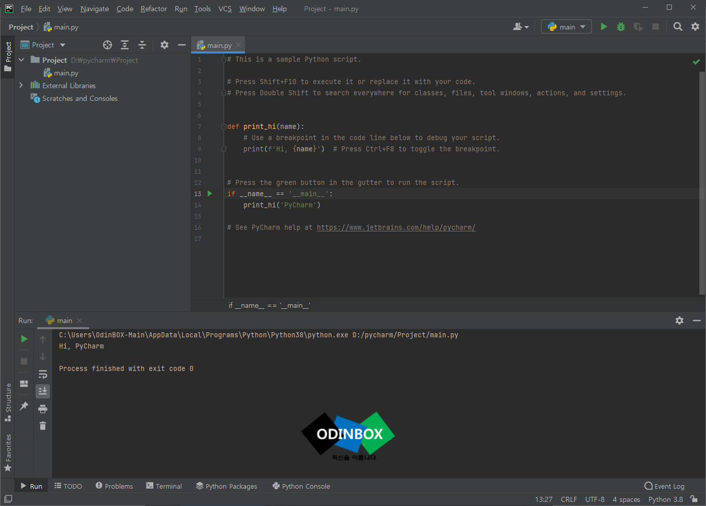Click the Run panel stop button
Screen dimensions: 706x506
(x=24, y=361)
